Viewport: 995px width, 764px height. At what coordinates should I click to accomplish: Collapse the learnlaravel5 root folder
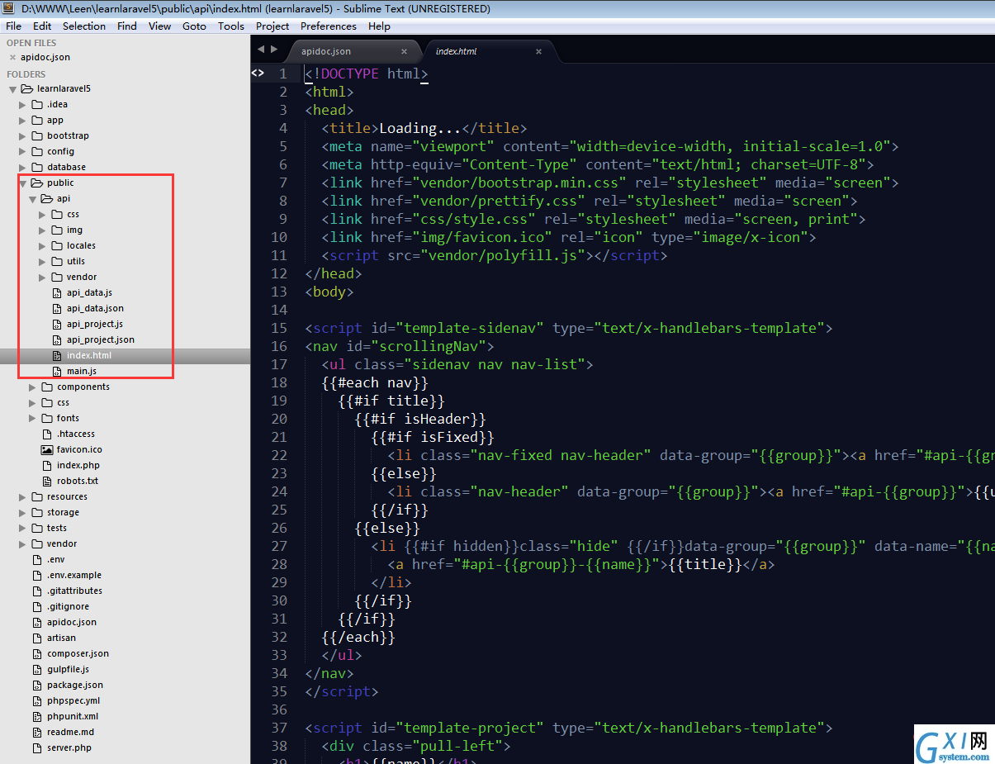[x=13, y=88]
